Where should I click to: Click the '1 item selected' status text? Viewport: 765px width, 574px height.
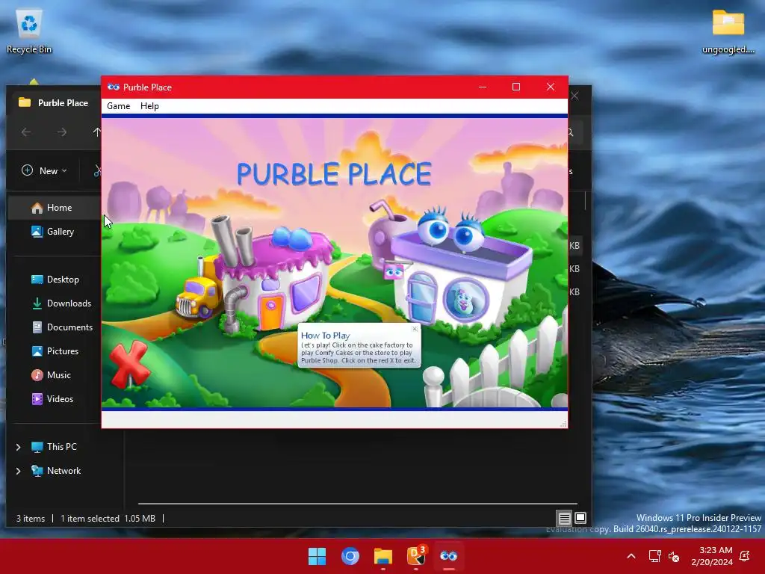click(90, 519)
